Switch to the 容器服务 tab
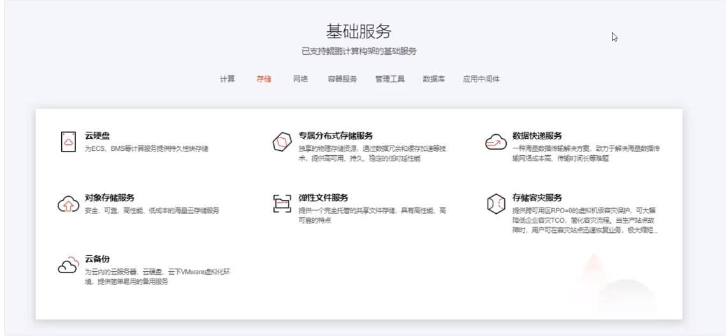 click(x=342, y=79)
